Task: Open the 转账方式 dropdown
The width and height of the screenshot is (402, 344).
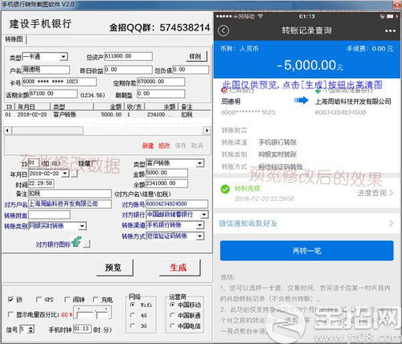Action: 200,236
